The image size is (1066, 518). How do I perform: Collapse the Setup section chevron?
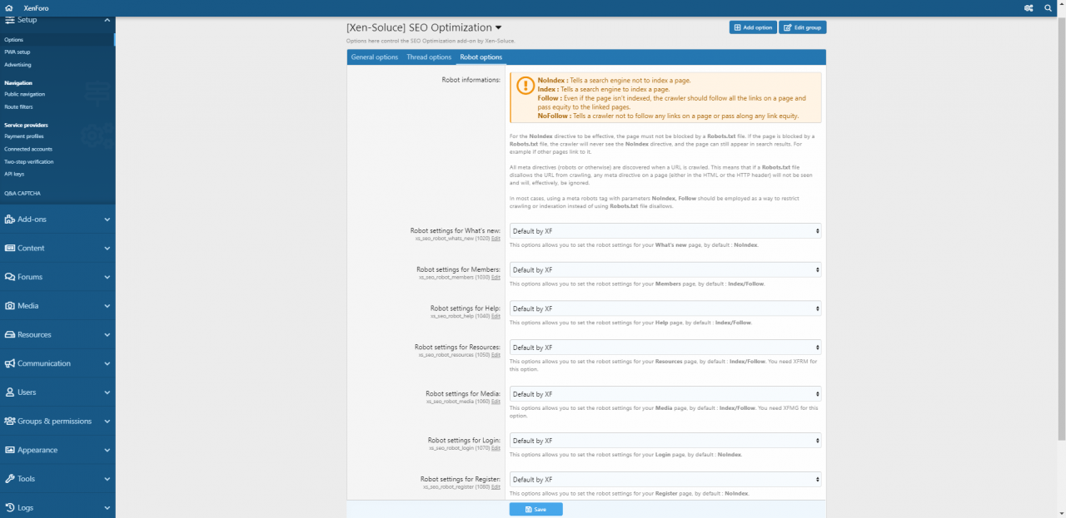[x=107, y=19]
